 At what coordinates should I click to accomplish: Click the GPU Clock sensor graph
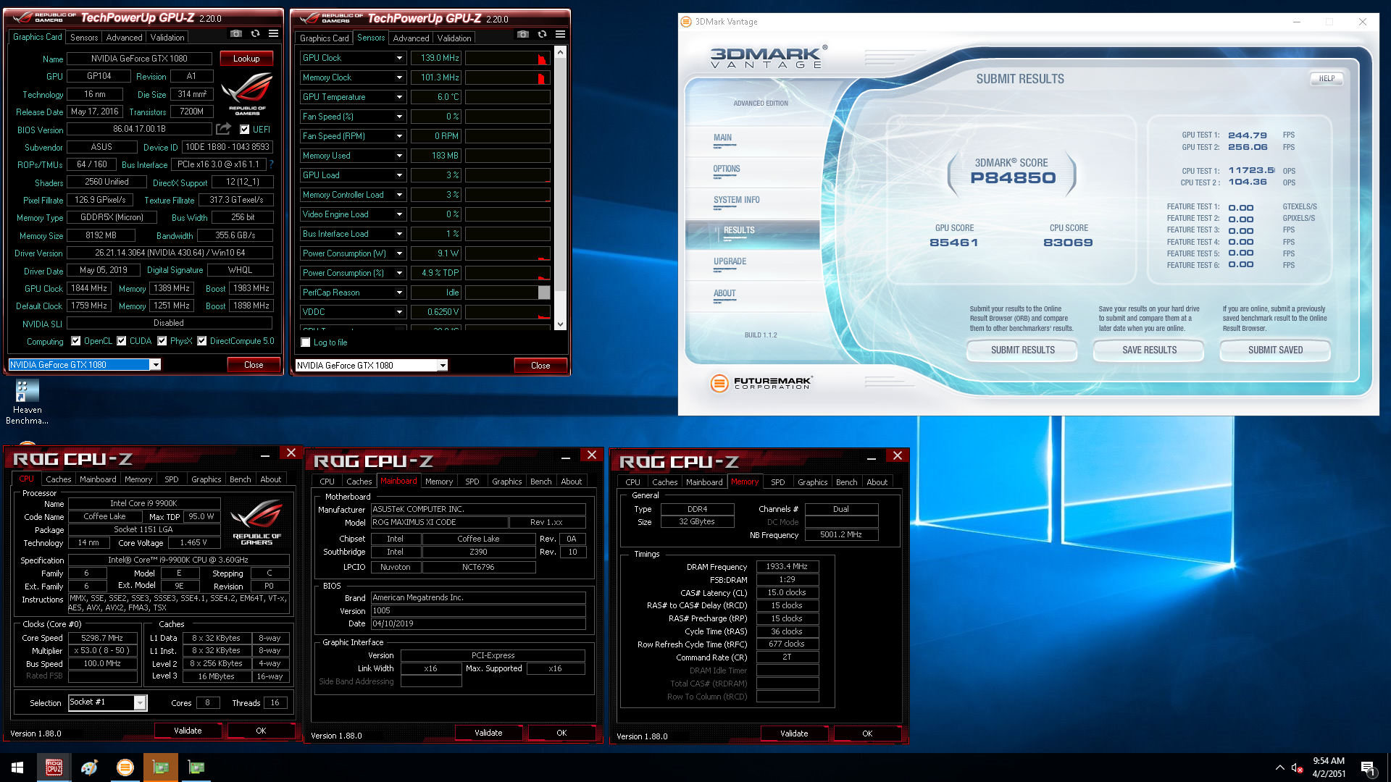507,58
